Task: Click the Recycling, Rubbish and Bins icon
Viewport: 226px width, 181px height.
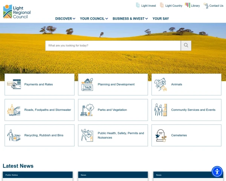Action: click(x=14, y=135)
